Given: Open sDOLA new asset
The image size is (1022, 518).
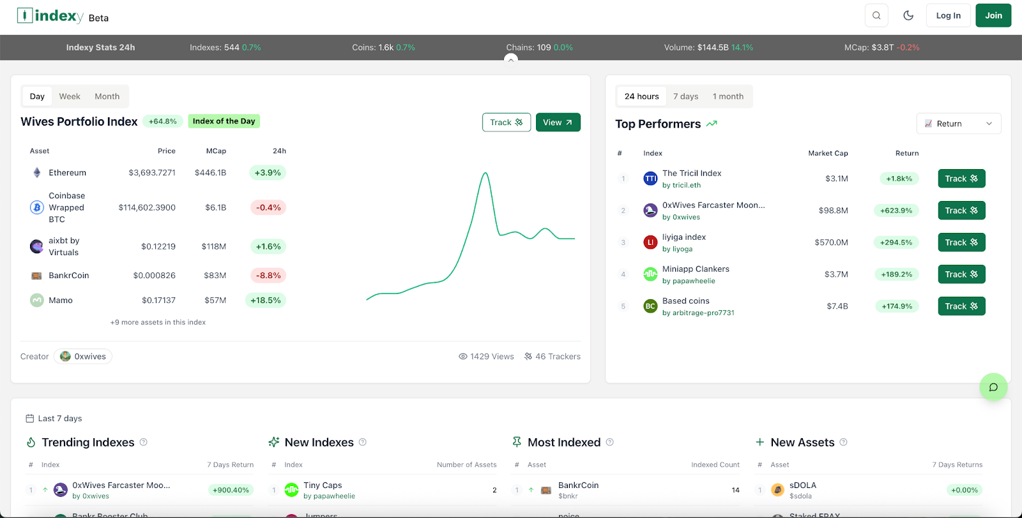Looking at the screenshot, I should (803, 485).
